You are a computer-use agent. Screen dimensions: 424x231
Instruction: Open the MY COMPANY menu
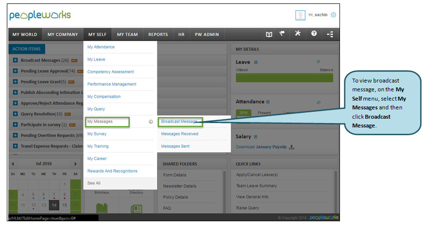63,34
